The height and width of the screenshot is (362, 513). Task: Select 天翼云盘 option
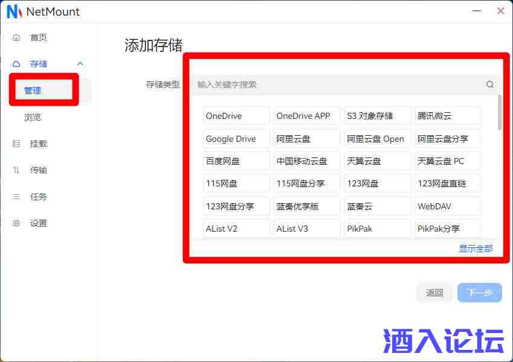click(x=378, y=161)
